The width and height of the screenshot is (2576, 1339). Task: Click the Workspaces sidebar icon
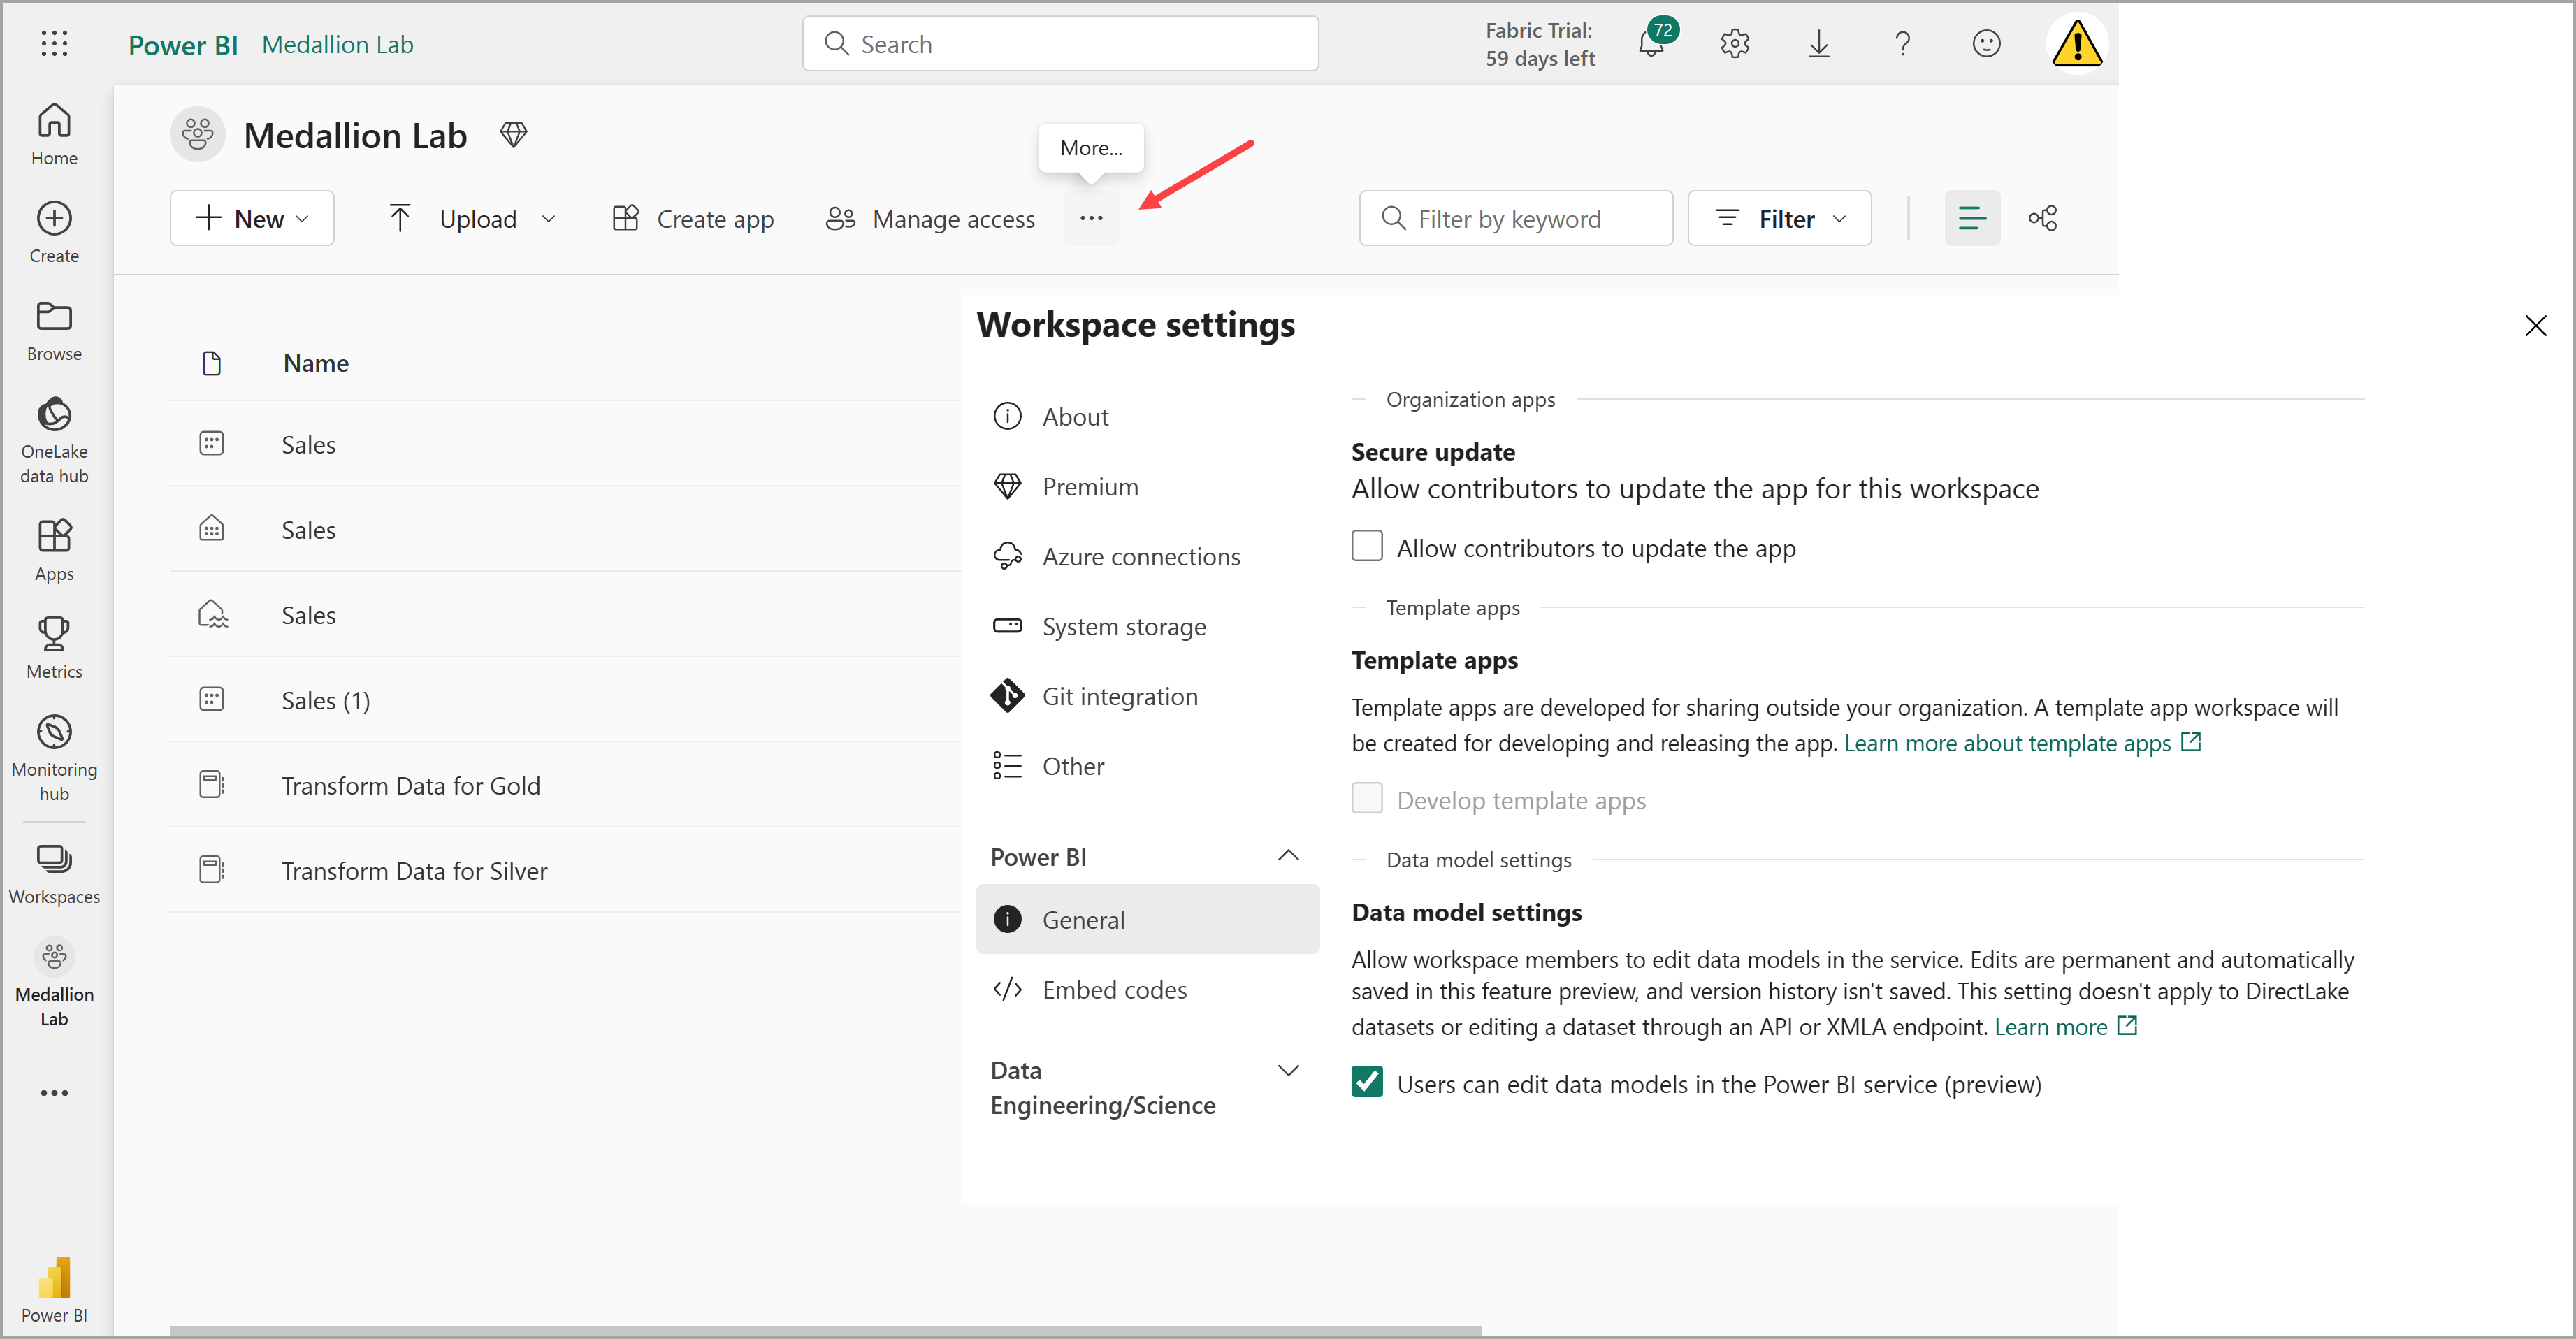[x=53, y=872]
